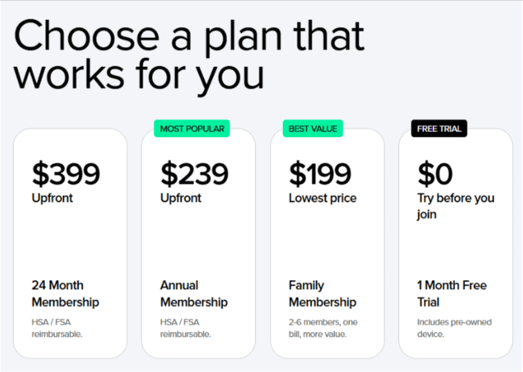Screen dimensions: 523x372
Task: Click the $0 price text
Action: 435,174
